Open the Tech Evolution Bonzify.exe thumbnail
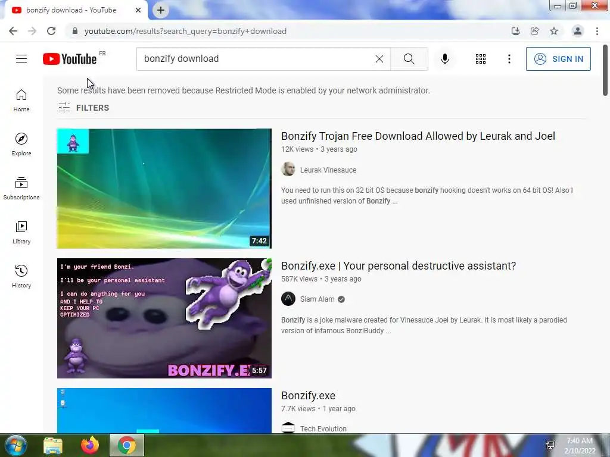The image size is (610, 457). pyautogui.click(x=164, y=411)
